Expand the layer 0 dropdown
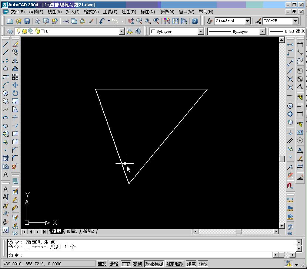The width and height of the screenshot is (307, 269). (x=121, y=31)
